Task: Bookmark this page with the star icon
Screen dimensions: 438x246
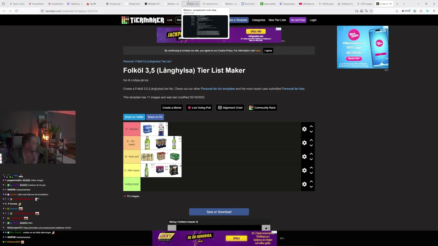Action: click(x=371, y=11)
